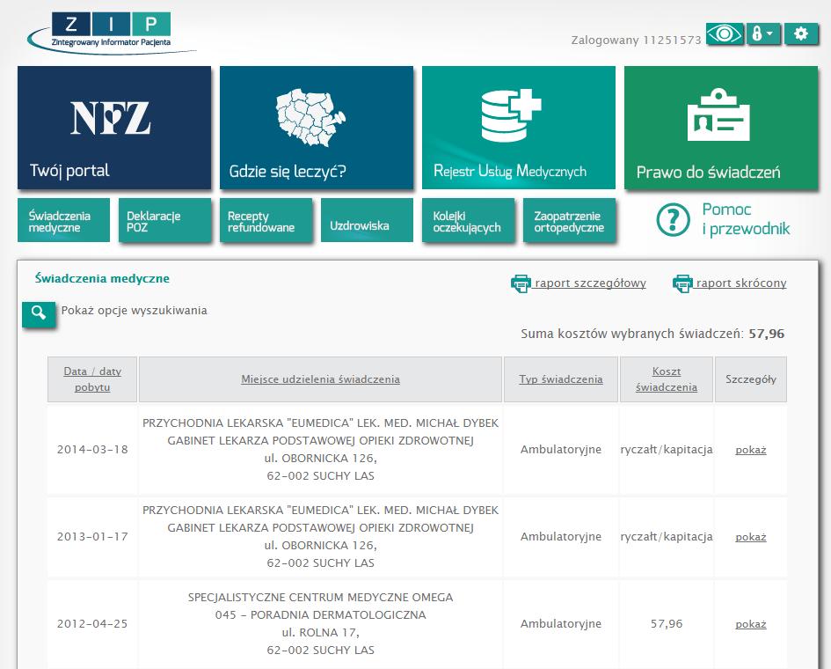Click the Suma kosztów total value 57,96
The height and width of the screenshot is (669, 831).
click(766, 334)
